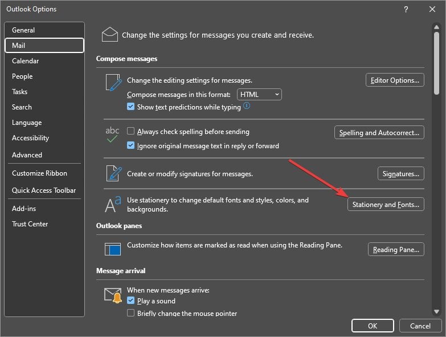
Task: Click the scrollbar down arrow
Action: 436,311
